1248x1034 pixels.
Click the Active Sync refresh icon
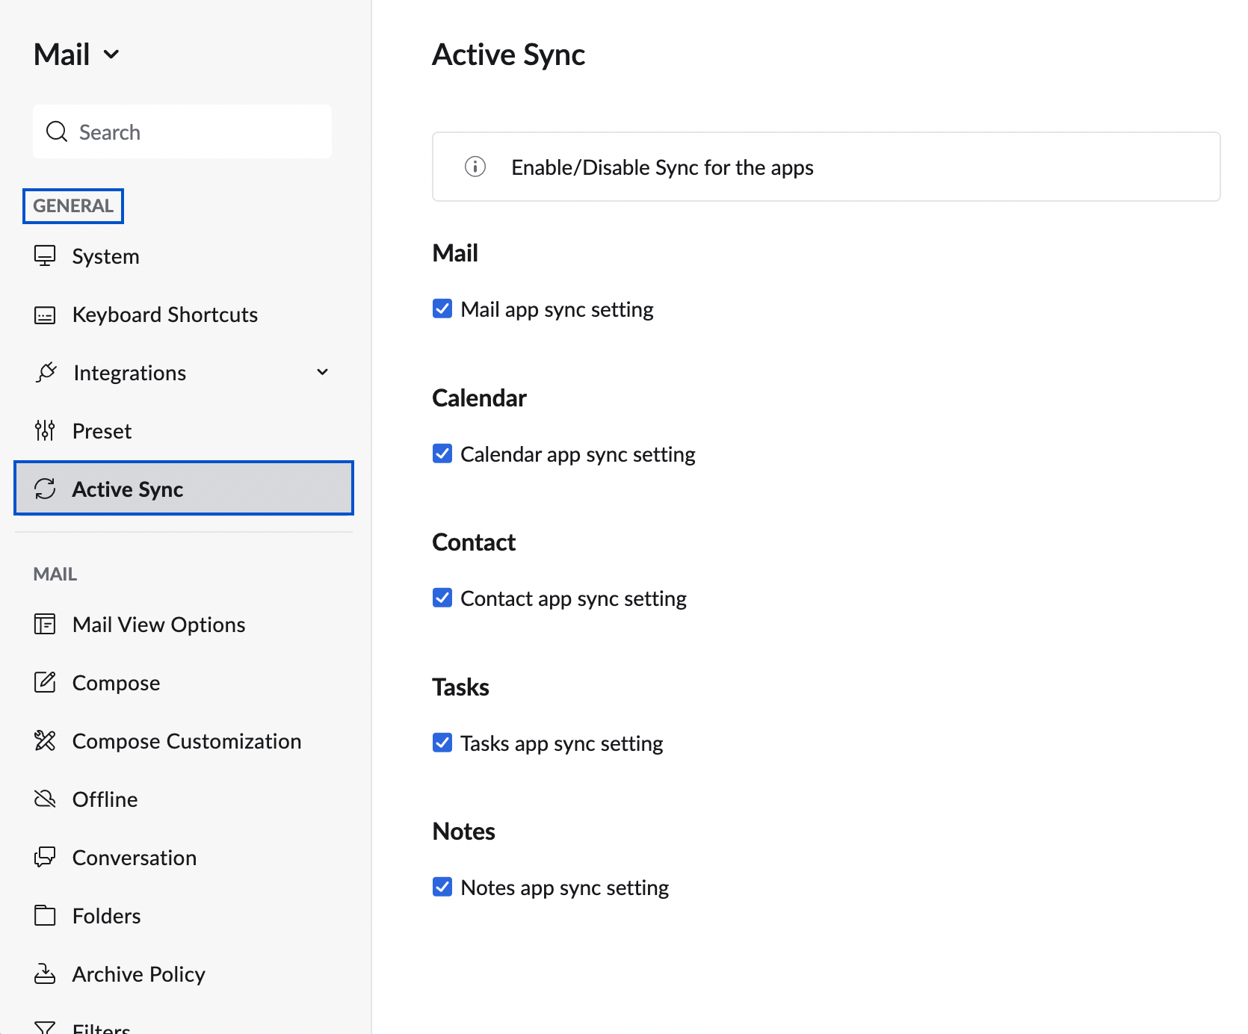pos(45,489)
